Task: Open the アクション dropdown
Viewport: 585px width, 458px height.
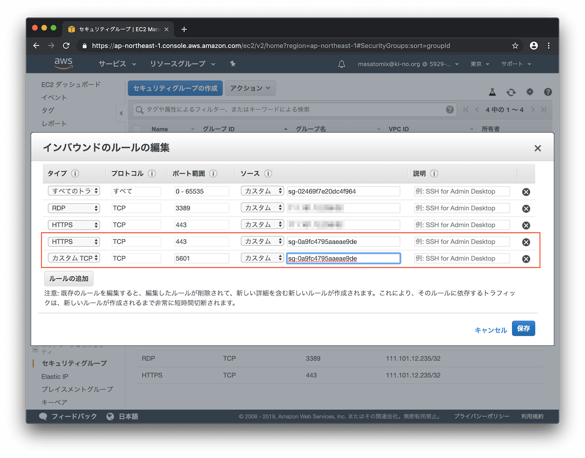Action: [x=250, y=88]
